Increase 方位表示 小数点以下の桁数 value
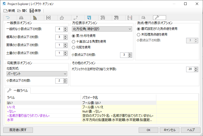Image resolution: width=203 pixels, height=136 pixels. pyautogui.click(x=130, y=54)
